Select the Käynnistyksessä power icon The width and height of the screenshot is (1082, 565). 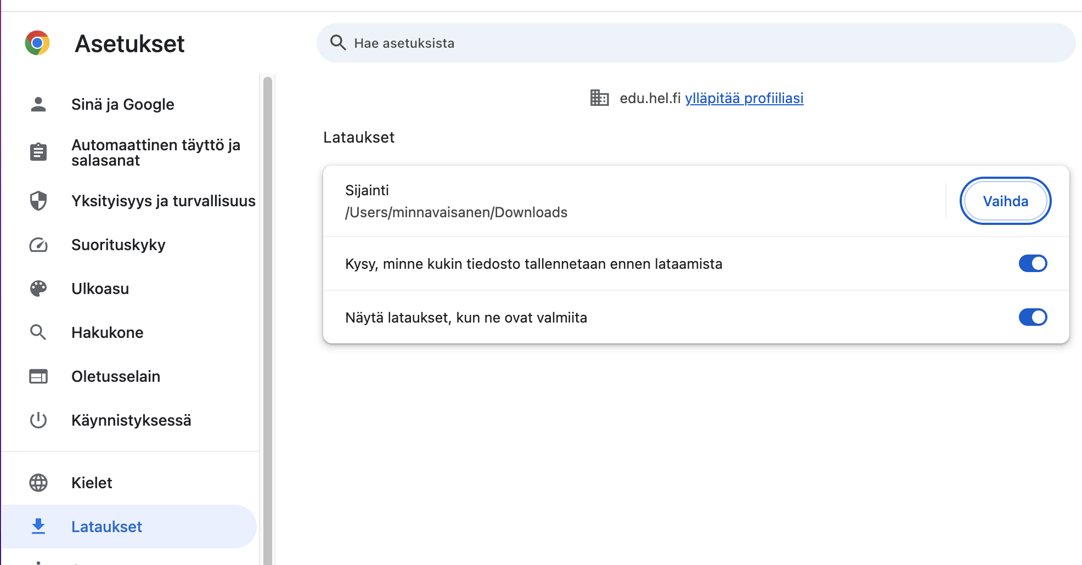[x=38, y=420]
